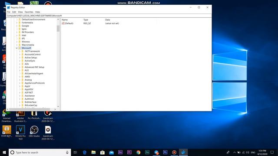Expand the Active Setup key
Viewport: 278px width, 156px height.
(x=20, y=58)
